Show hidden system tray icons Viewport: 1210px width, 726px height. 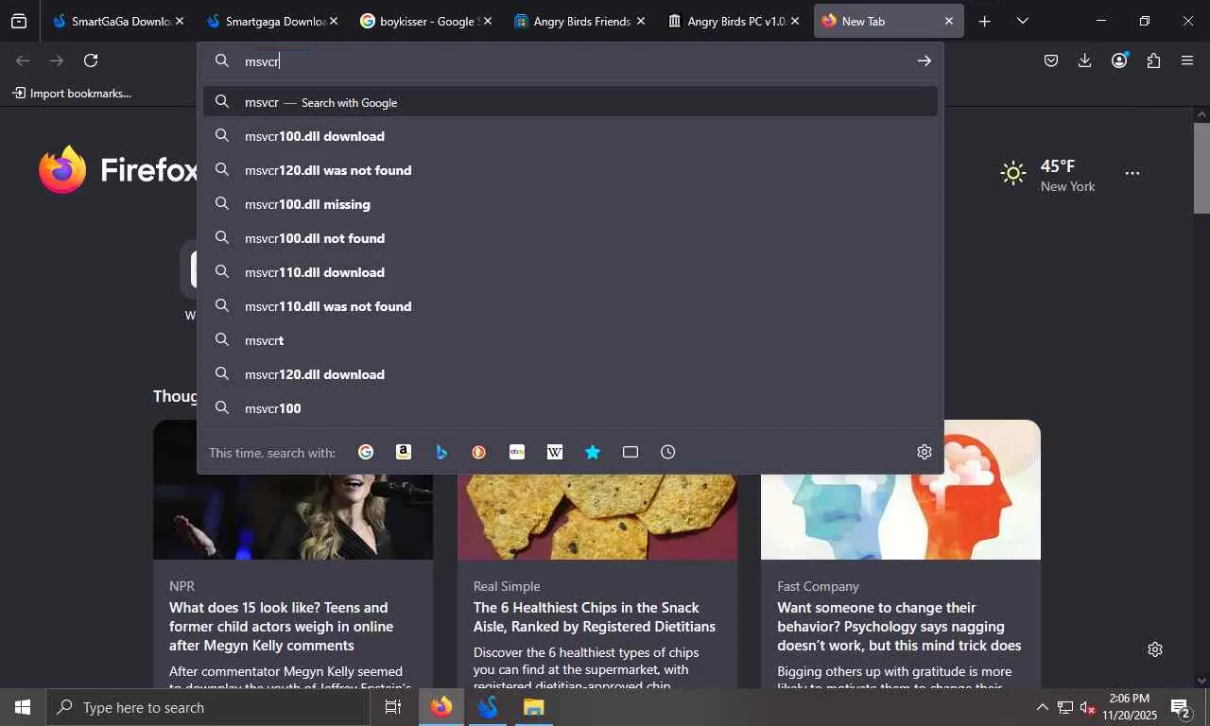click(x=1042, y=707)
